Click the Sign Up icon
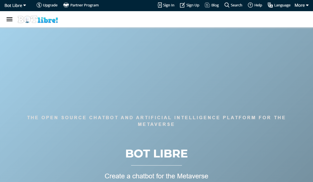313x182 pixels. 182,5
